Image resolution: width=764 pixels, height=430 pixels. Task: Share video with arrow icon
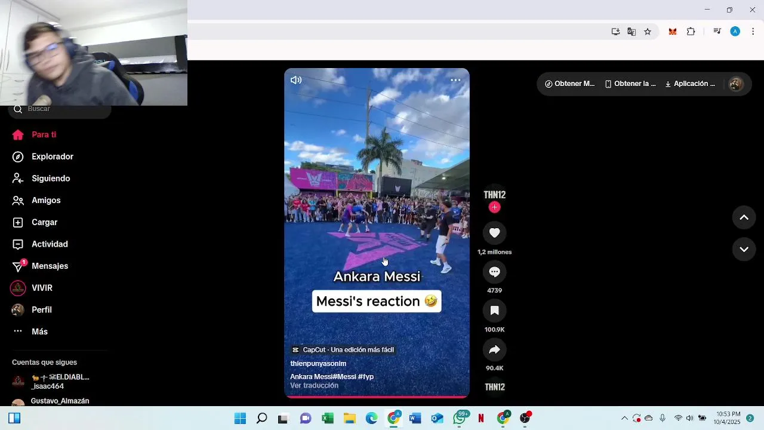pyautogui.click(x=494, y=349)
